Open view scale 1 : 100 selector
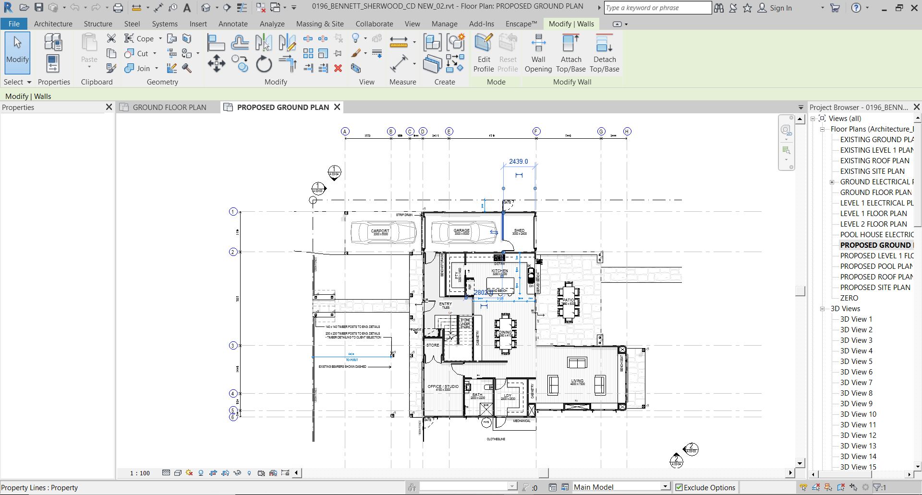Viewport: 922px width, 495px height. [x=140, y=473]
